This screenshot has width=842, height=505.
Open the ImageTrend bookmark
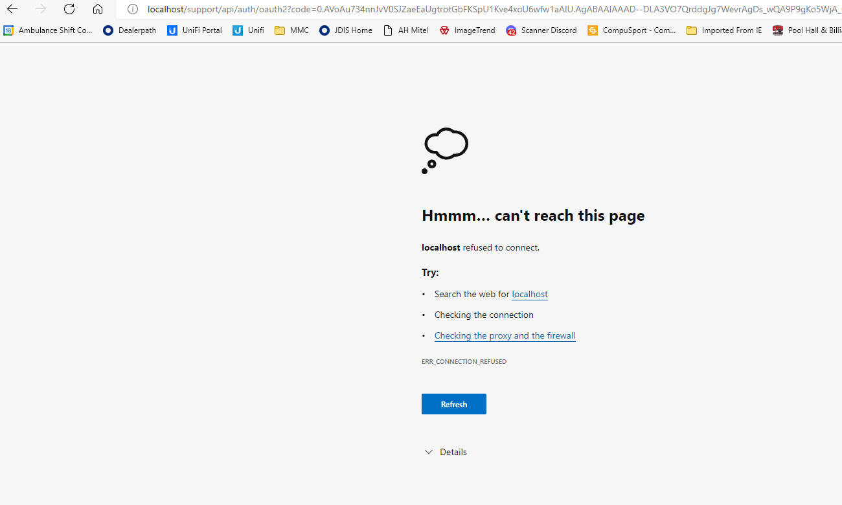[468, 30]
